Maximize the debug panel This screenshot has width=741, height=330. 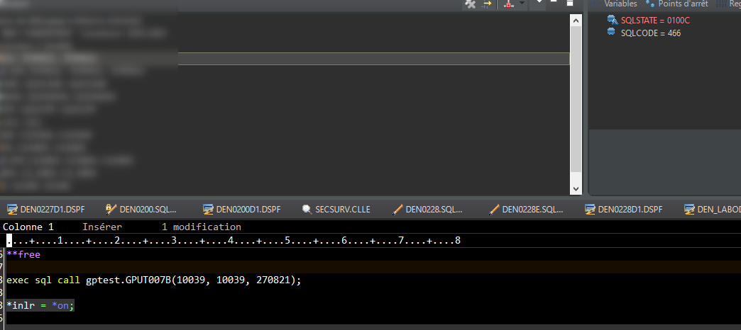tap(569, 3)
